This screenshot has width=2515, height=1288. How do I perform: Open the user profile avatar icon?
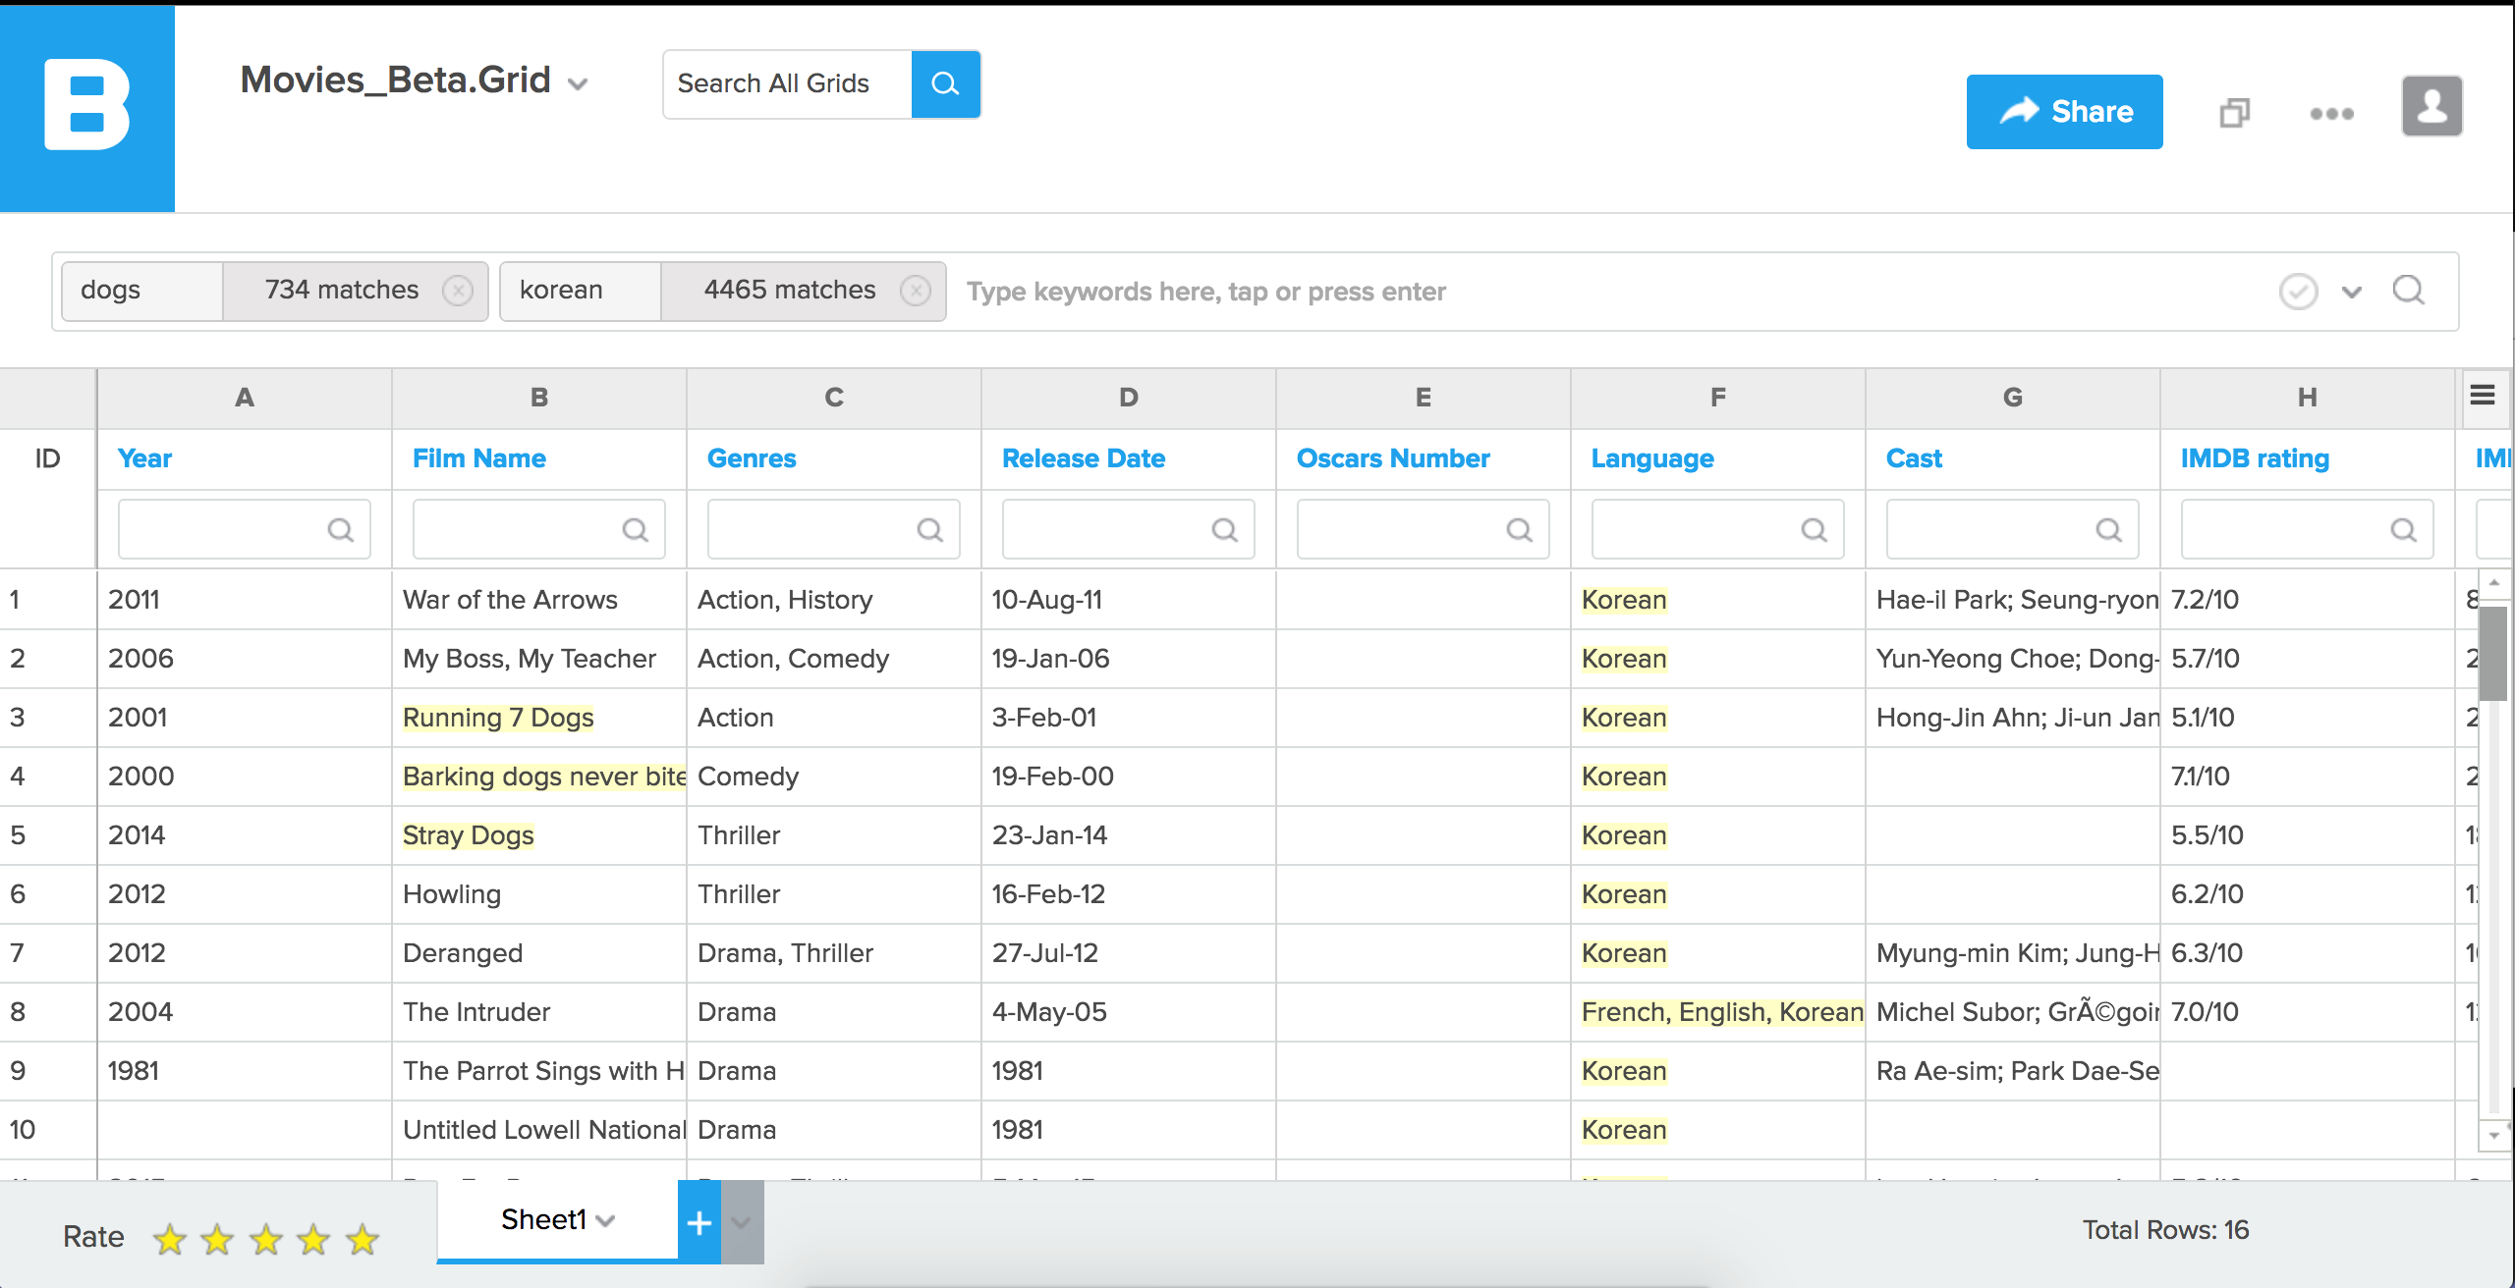[x=2431, y=106]
